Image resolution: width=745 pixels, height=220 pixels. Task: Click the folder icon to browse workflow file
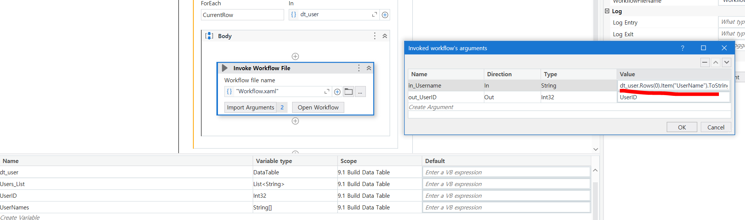point(348,92)
